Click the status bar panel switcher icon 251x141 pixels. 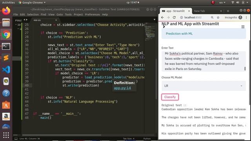pos(16,139)
